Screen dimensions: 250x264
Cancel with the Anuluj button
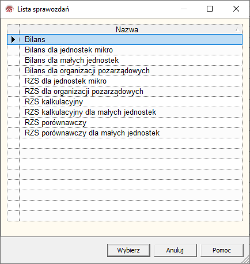pyautogui.click(x=175, y=250)
